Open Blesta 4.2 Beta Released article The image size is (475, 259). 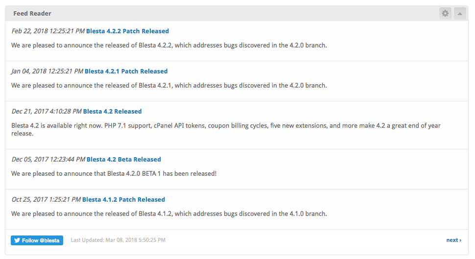pyautogui.click(x=123, y=160)
